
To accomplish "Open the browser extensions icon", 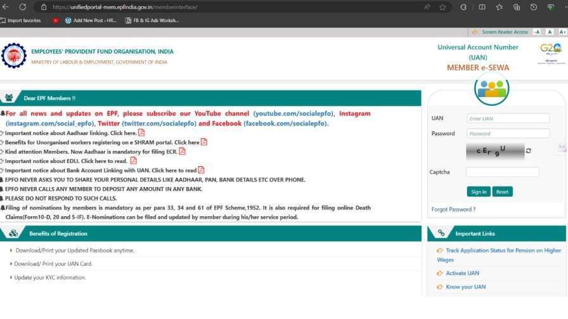I will pos(463,7).
